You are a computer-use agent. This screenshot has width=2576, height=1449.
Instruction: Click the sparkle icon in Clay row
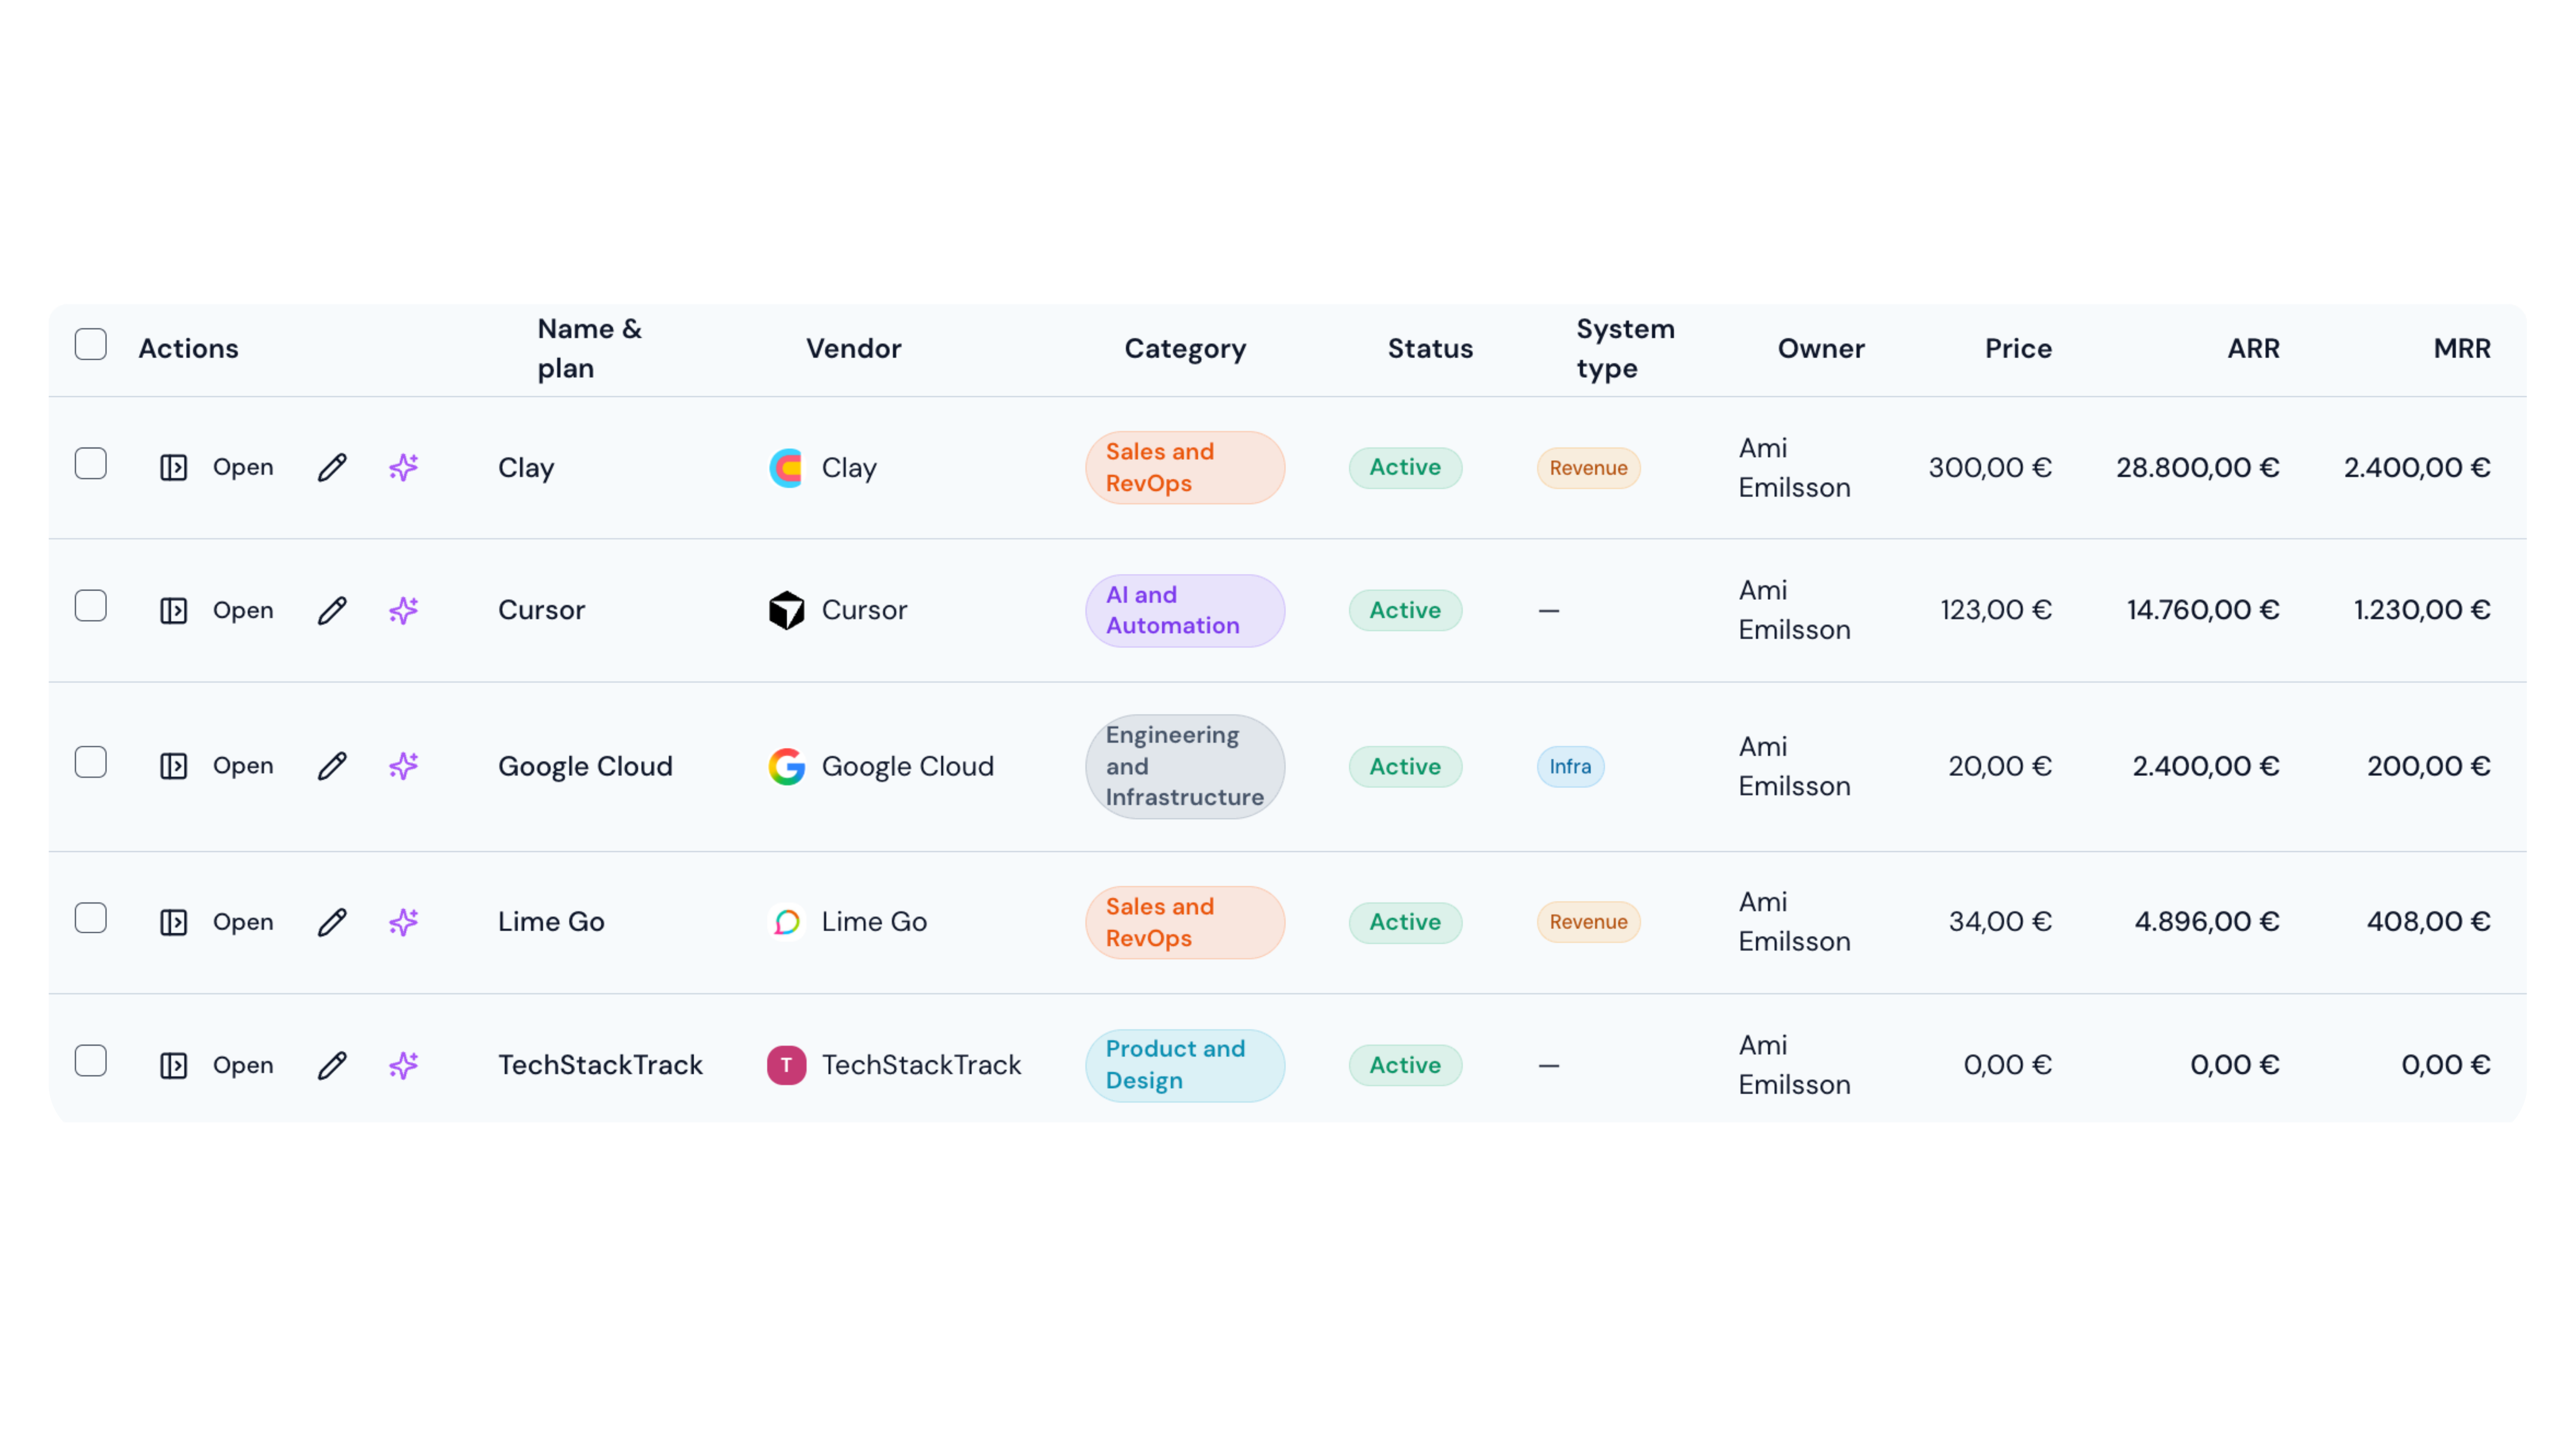pyautogui.click(x=403, y=468)
